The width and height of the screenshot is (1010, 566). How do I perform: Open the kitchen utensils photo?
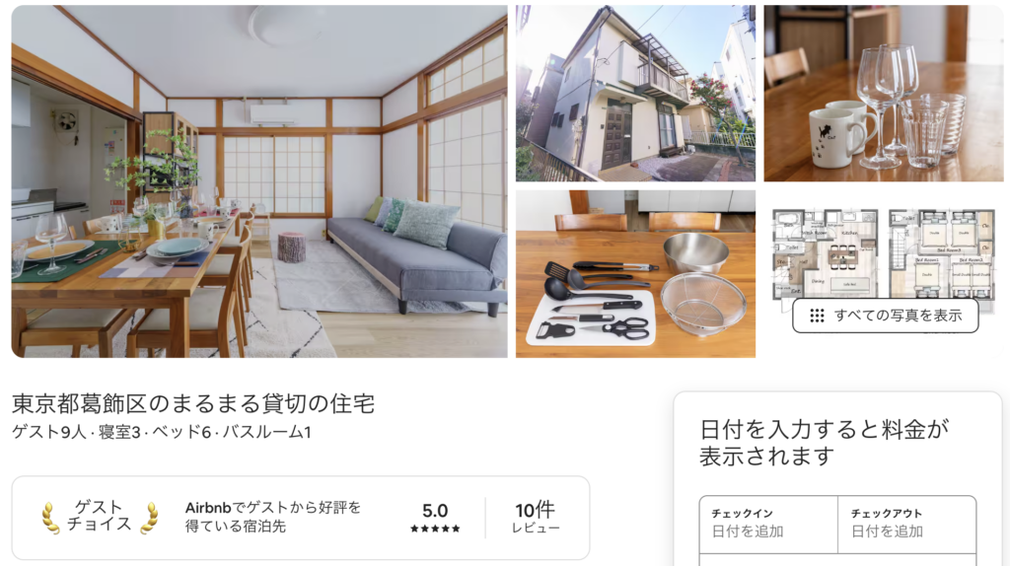click(x=635, y=274)
